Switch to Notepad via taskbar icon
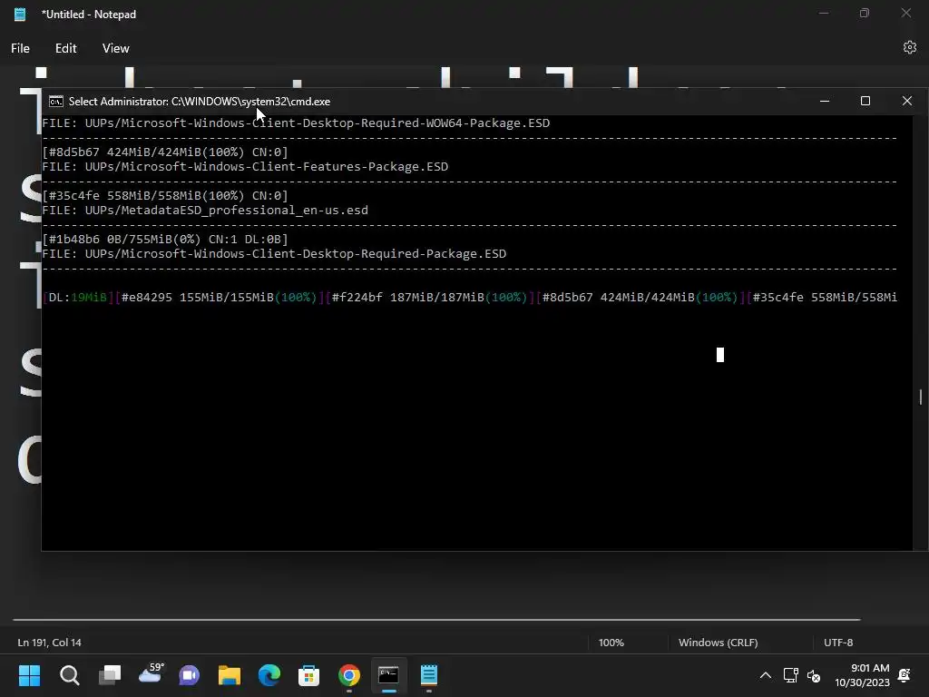Viewport: 929px width, 697px height. [429, 675]
